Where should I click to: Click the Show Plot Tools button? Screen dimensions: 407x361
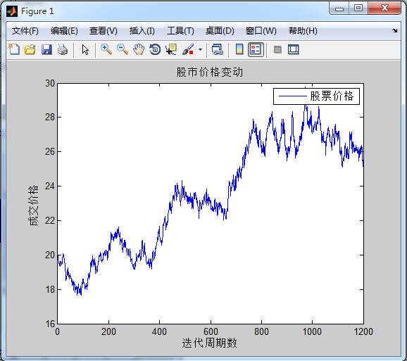[x=294, y=49]
